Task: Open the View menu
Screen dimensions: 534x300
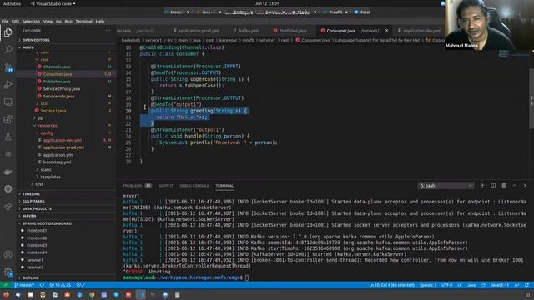Action: (x=48, y=22)
